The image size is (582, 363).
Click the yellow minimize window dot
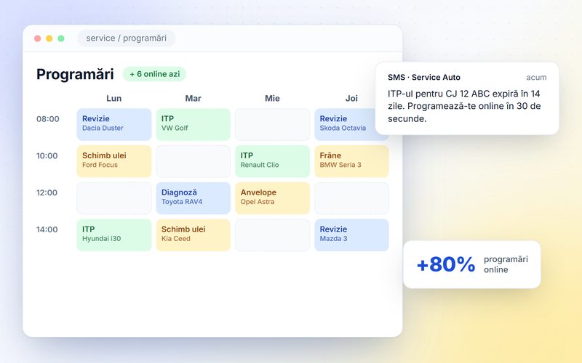pos(49,38)
